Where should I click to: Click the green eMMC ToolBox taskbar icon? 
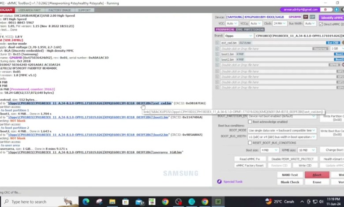pyautogui.click(x=218, y=202)
